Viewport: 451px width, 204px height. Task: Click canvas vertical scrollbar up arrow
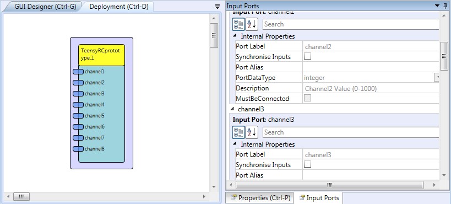pyautogui.click(x=214, y=18)
